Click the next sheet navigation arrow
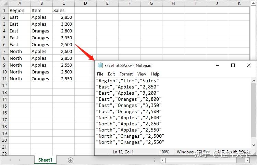The width and height of the screenshot is (257, 165). tap(20, 160)
